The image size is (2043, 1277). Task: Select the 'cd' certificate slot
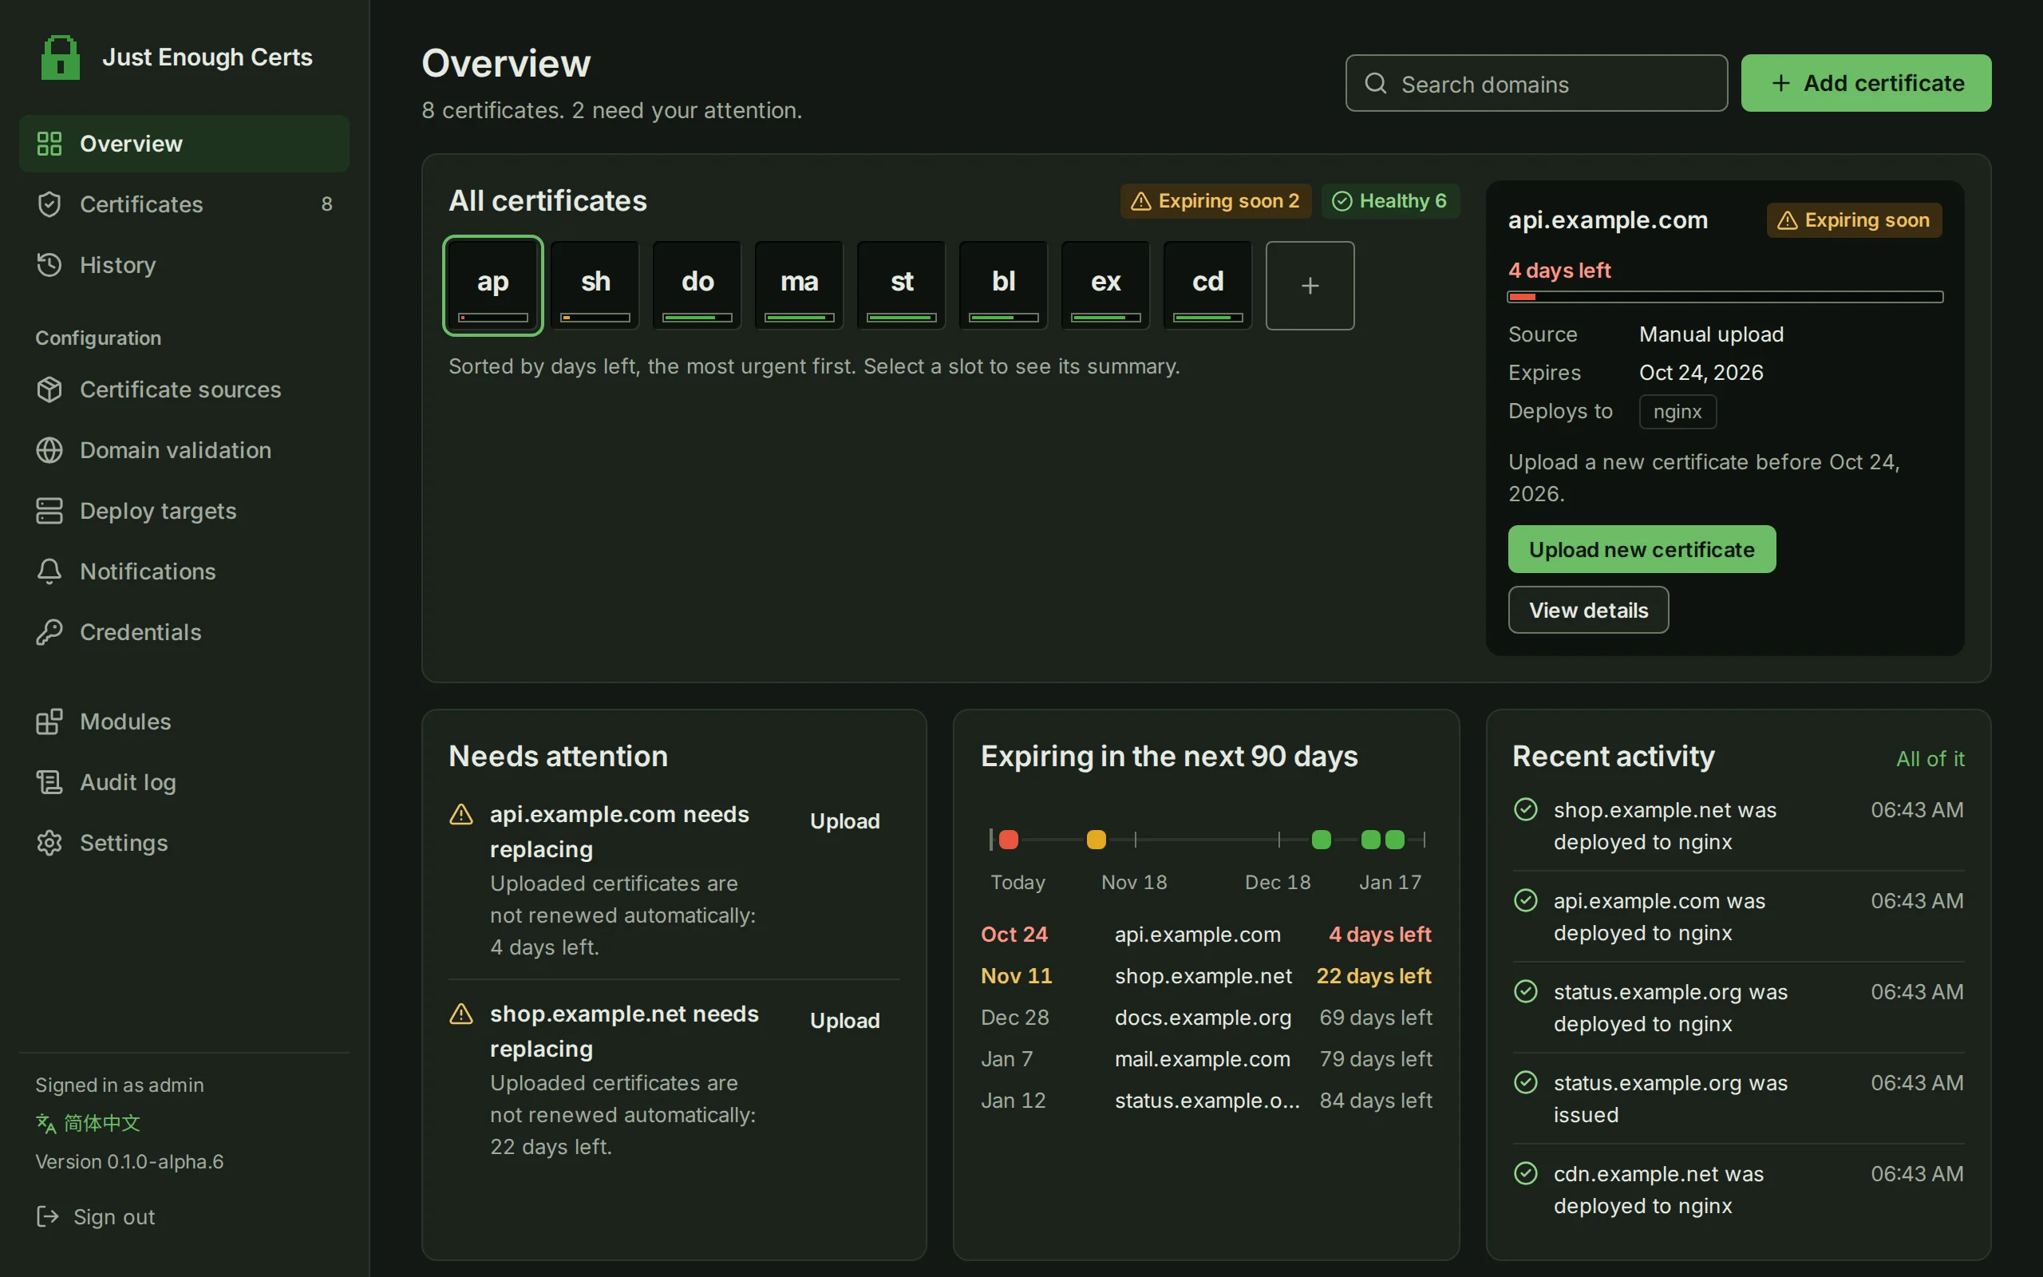tap(1208, 286)
